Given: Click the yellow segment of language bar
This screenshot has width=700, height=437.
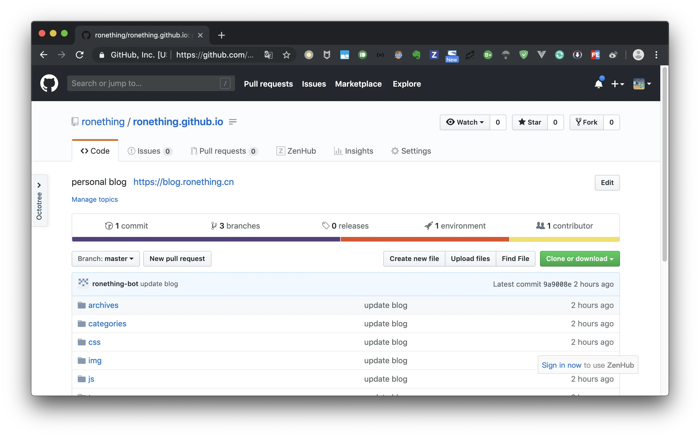Looking at the screenshot, I should pyautogui.click(x=564, y=239).
